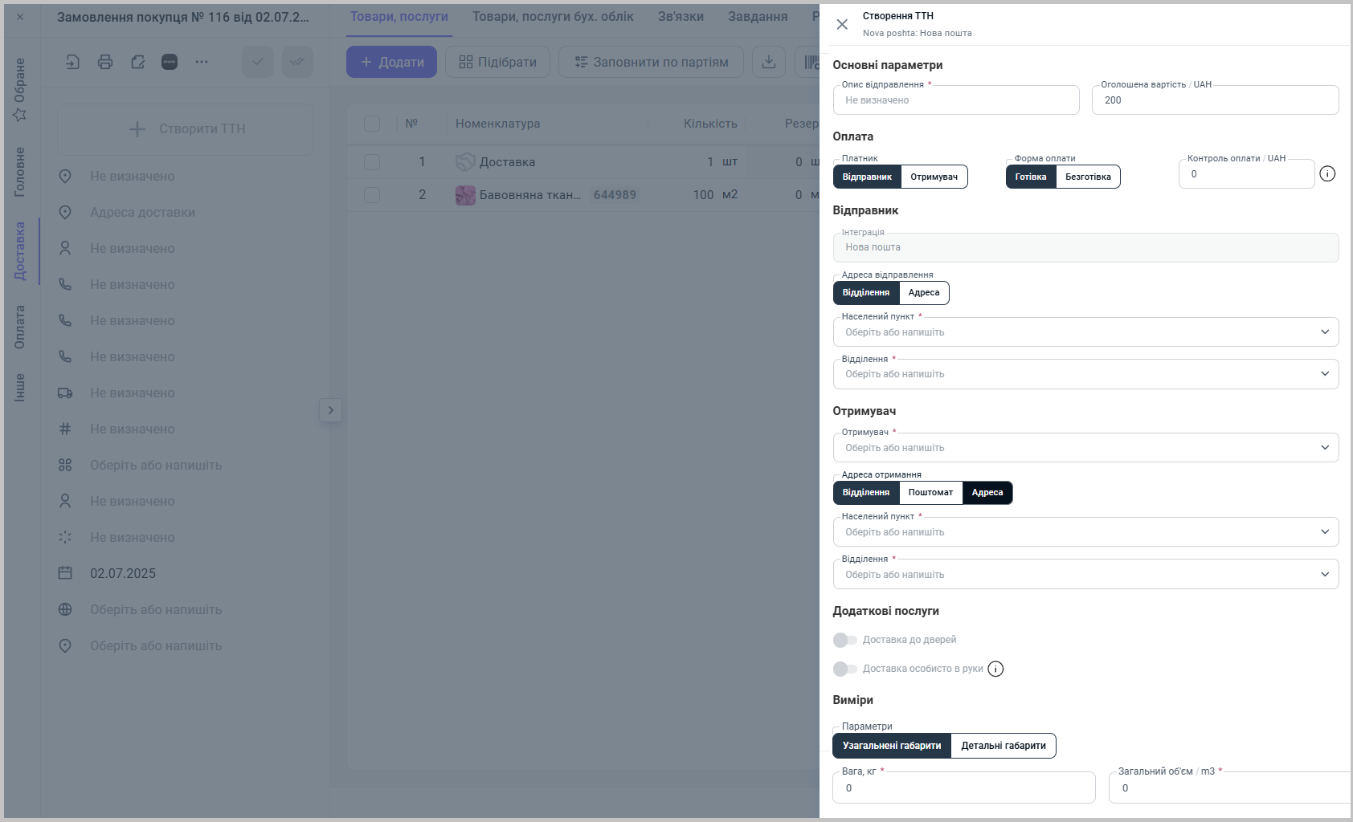Open the Зв'язки tab

[x=681, y=17]
